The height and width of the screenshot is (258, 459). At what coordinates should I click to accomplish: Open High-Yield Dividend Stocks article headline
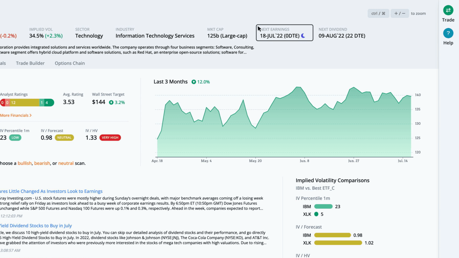click(x=36, y=226)
